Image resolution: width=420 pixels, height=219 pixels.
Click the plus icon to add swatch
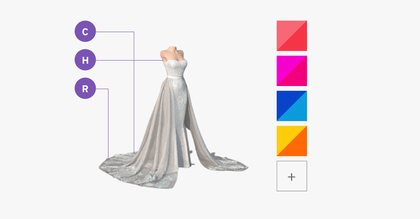291,176
